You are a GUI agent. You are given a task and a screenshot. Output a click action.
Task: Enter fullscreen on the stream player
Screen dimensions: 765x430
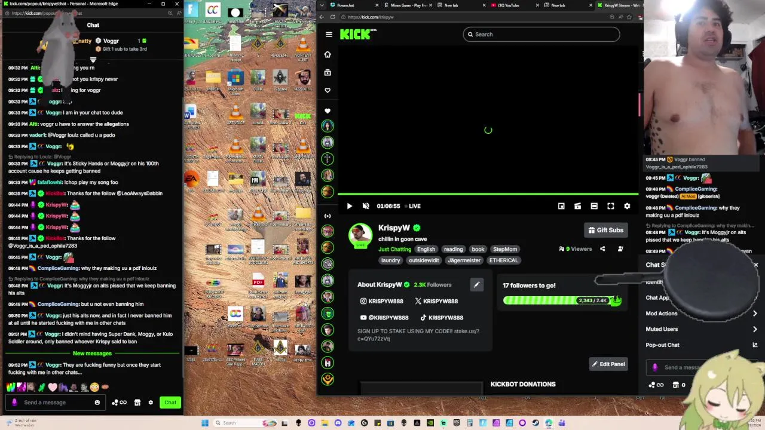pyautogui.click(x=611, y=206)
